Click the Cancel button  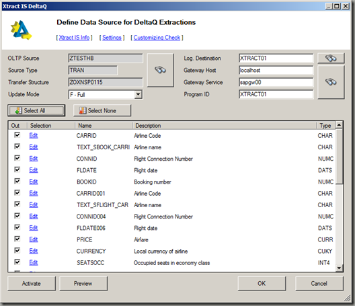click(319, 283)
